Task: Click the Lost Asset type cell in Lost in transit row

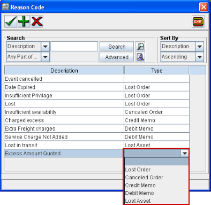Action: (157, 145)
